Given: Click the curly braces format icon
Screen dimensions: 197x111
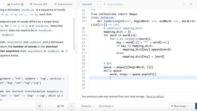Looking at the screenshot, I should coord(191,4).
